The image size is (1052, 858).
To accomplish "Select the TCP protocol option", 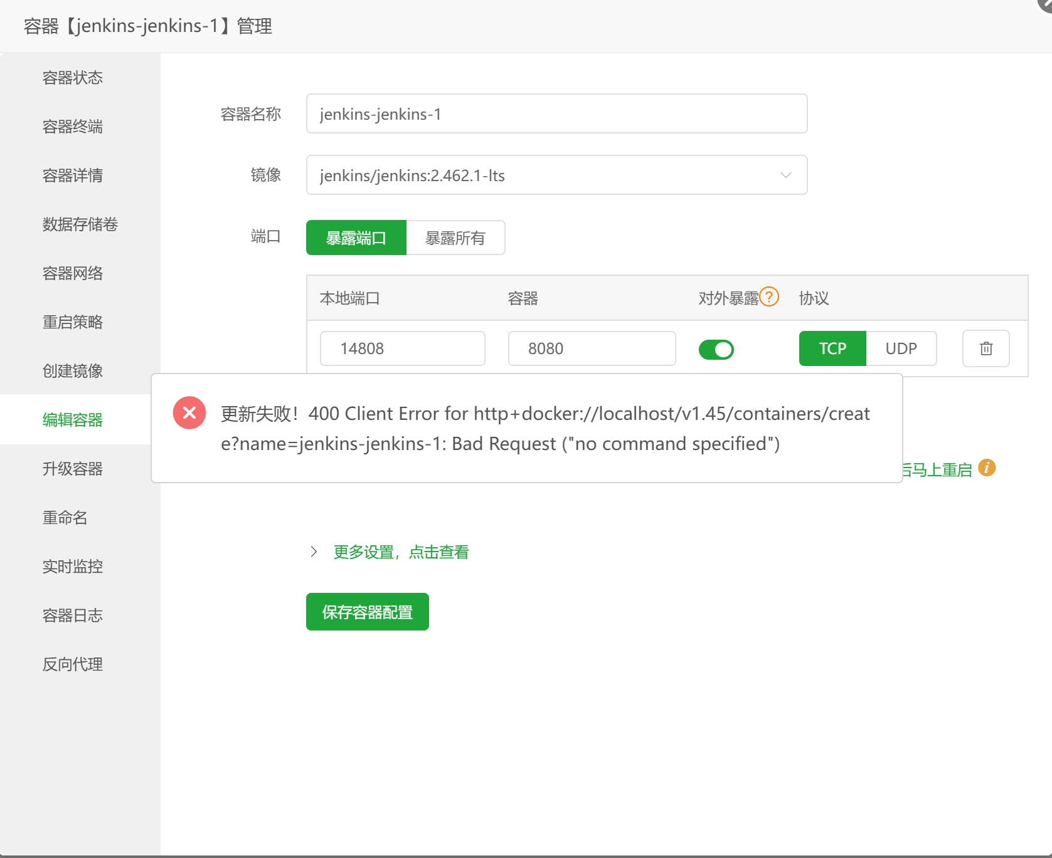I will pyautogui.click(x=832, y=348).
